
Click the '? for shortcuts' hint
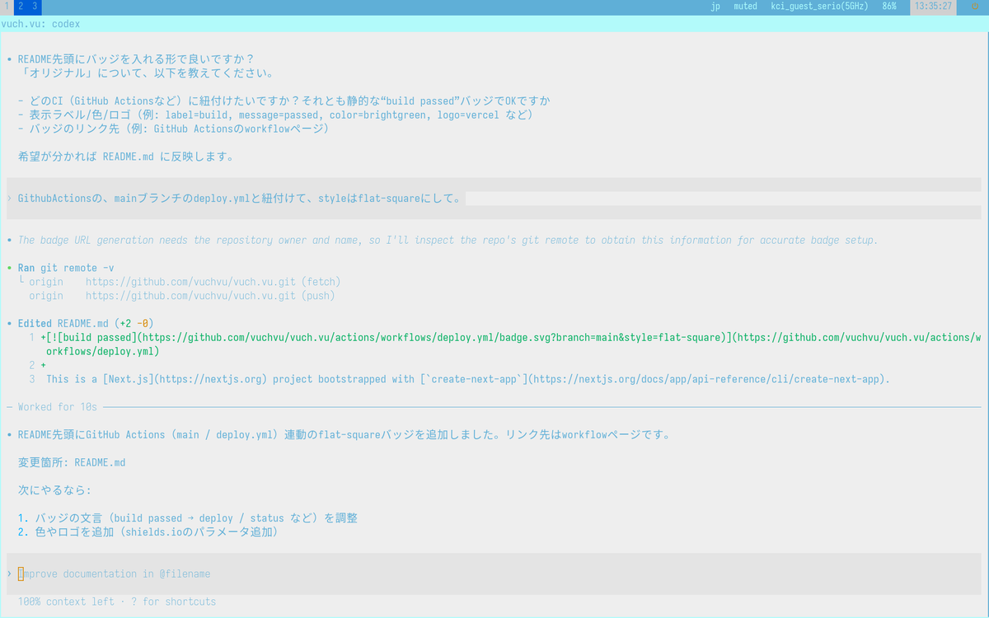tap(173, 602)
